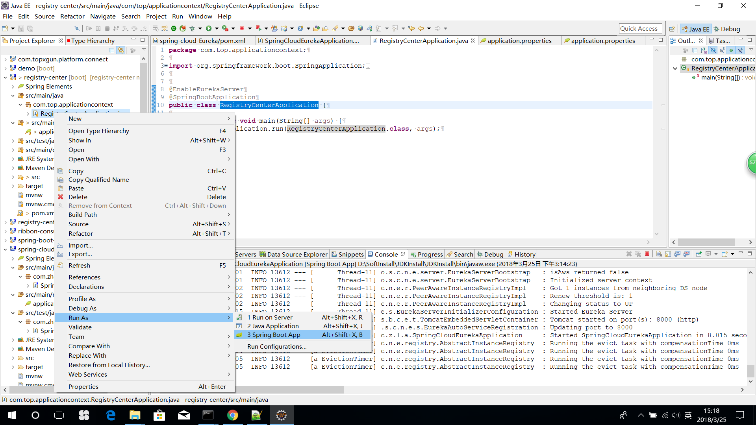The image size is (756, 425).
Task: Click the New wizard toolbar icon
Action: click(x=5, y=28)
